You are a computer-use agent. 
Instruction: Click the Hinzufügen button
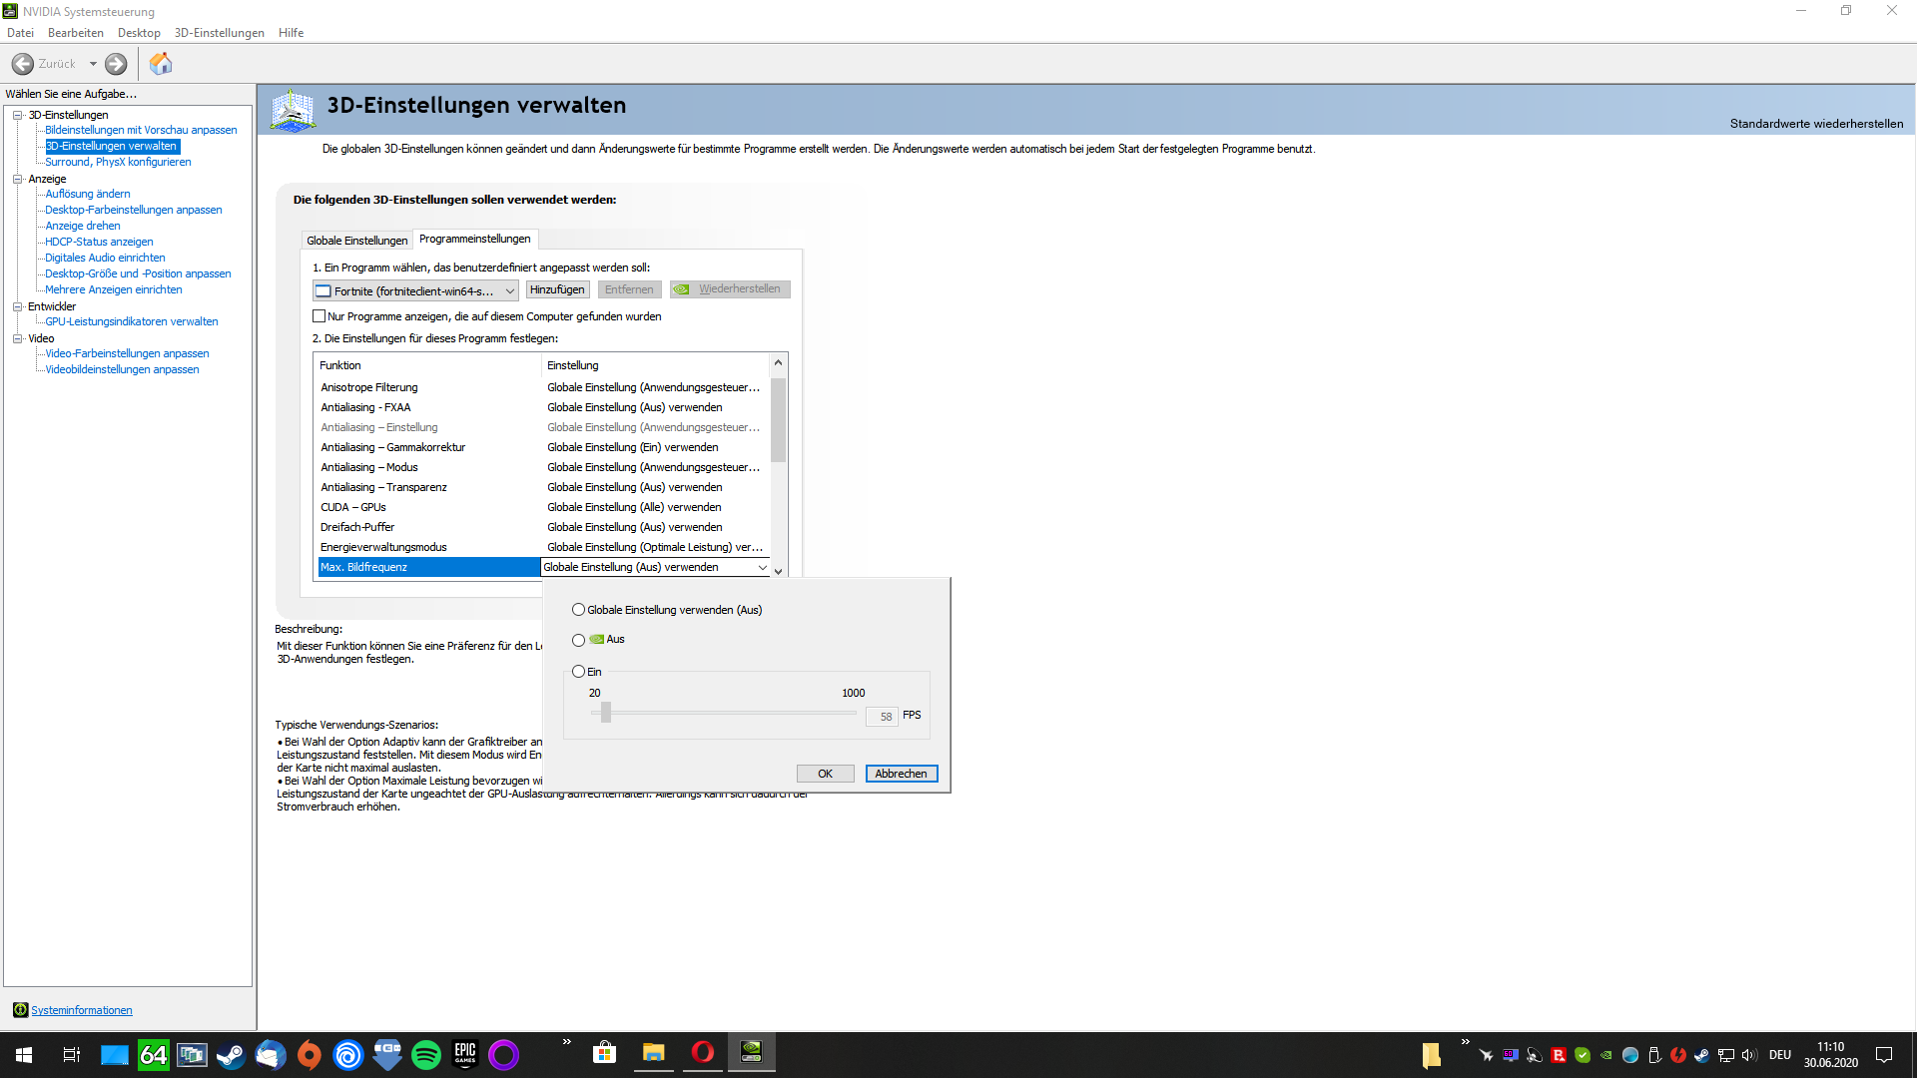[557, 289]
